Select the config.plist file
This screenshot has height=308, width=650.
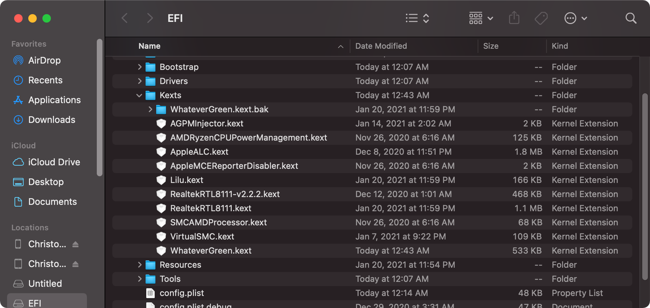pos(182,293)
